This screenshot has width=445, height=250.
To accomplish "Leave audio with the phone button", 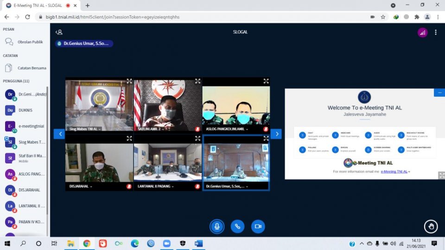I will [x=237, y=226].
